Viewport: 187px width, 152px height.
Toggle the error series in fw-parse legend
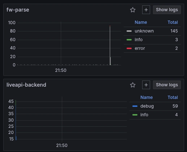tap(140, 48)
